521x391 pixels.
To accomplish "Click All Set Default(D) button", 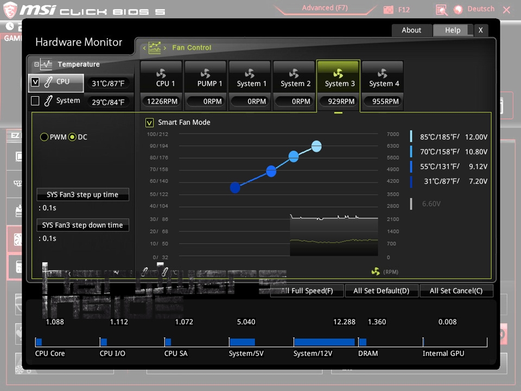I will click(382, 291).
